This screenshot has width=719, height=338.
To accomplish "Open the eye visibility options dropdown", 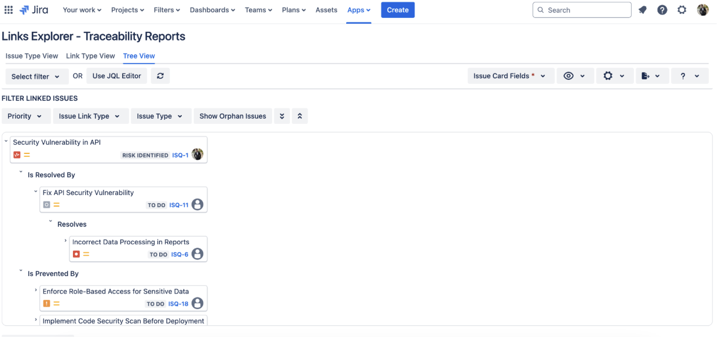I will (x=575, y=76).
